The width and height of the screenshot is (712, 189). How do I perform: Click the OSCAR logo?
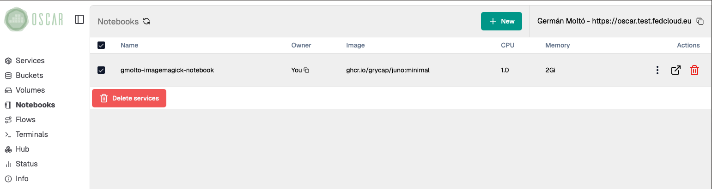pyautogui.click(x=34, y=19)
